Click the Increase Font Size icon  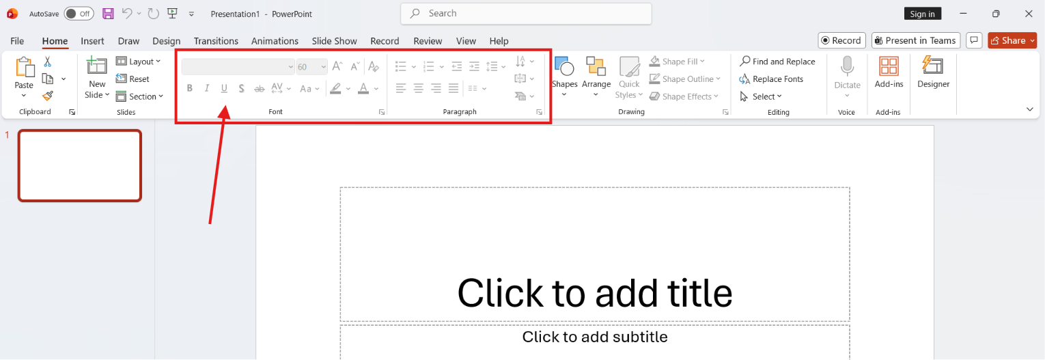click(x=337, y=66)
